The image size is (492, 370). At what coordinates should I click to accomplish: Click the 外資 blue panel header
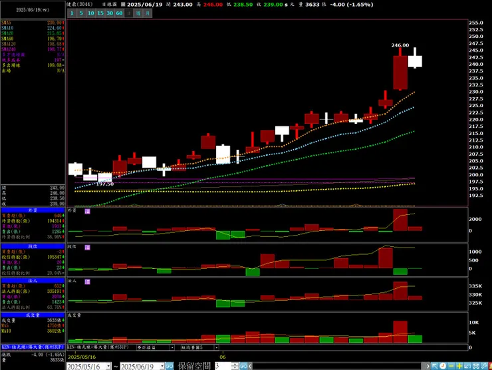(x=33, y=210)
